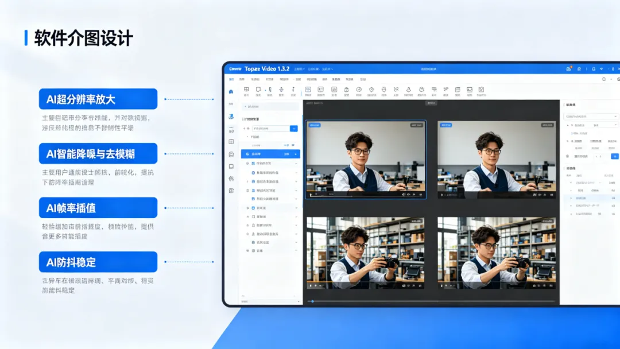Image resolution: width=620 pixels, height=349 pixels.
Task: Click the small blue button in right panel
Action: pos(614,157)
